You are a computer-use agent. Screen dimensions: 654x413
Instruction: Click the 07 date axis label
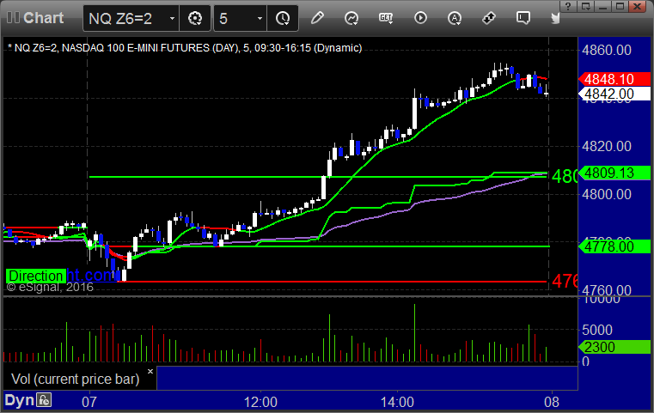click(x=89, y=402)
